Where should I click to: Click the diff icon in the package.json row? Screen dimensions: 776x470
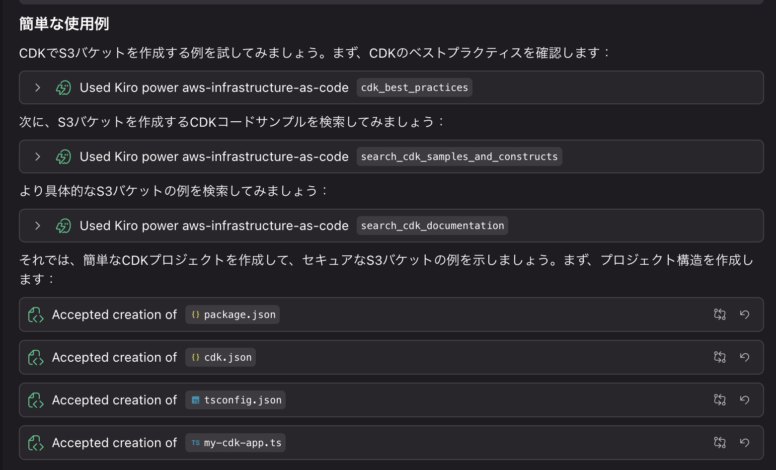720,314
